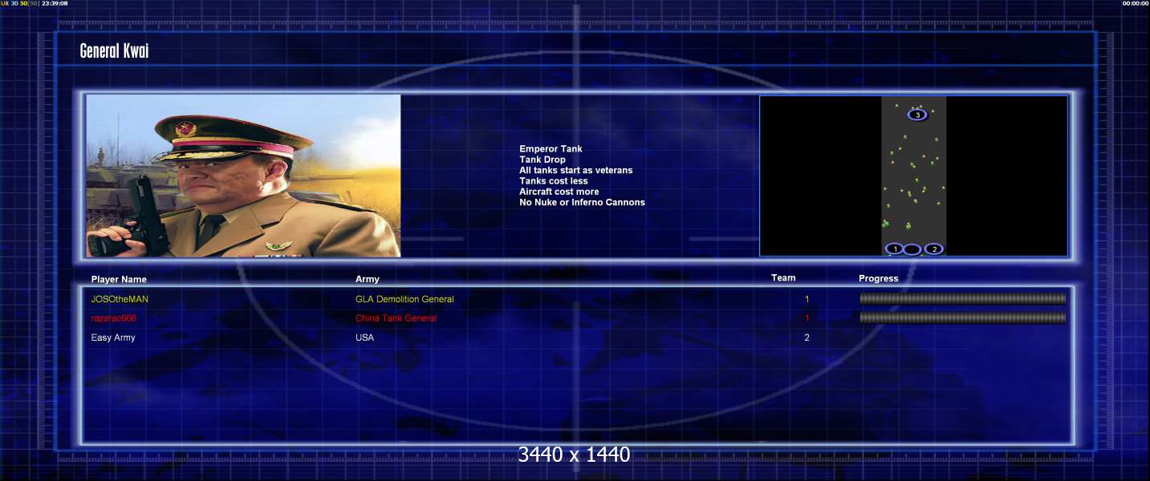Select start position 3 on the minimap
1150x481 pixels.
pos(917,115)
